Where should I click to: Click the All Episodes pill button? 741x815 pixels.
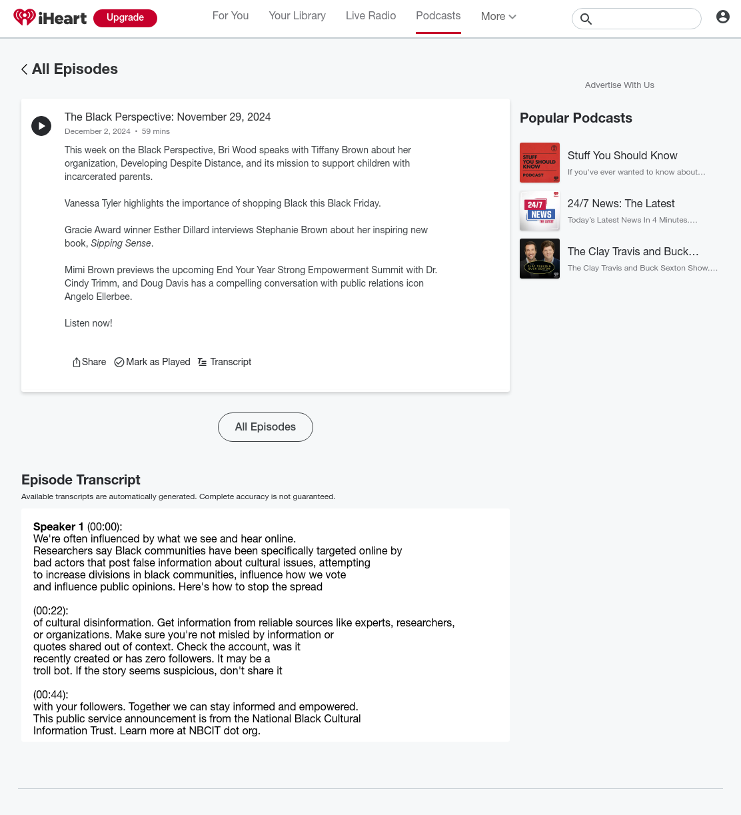click(x=265, y=427)
